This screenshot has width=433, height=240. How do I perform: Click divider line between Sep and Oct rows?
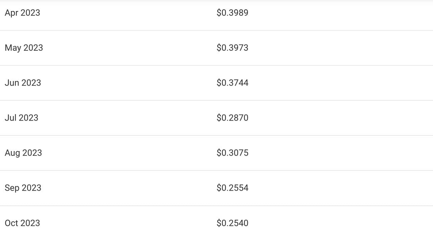tap(216, 205)
